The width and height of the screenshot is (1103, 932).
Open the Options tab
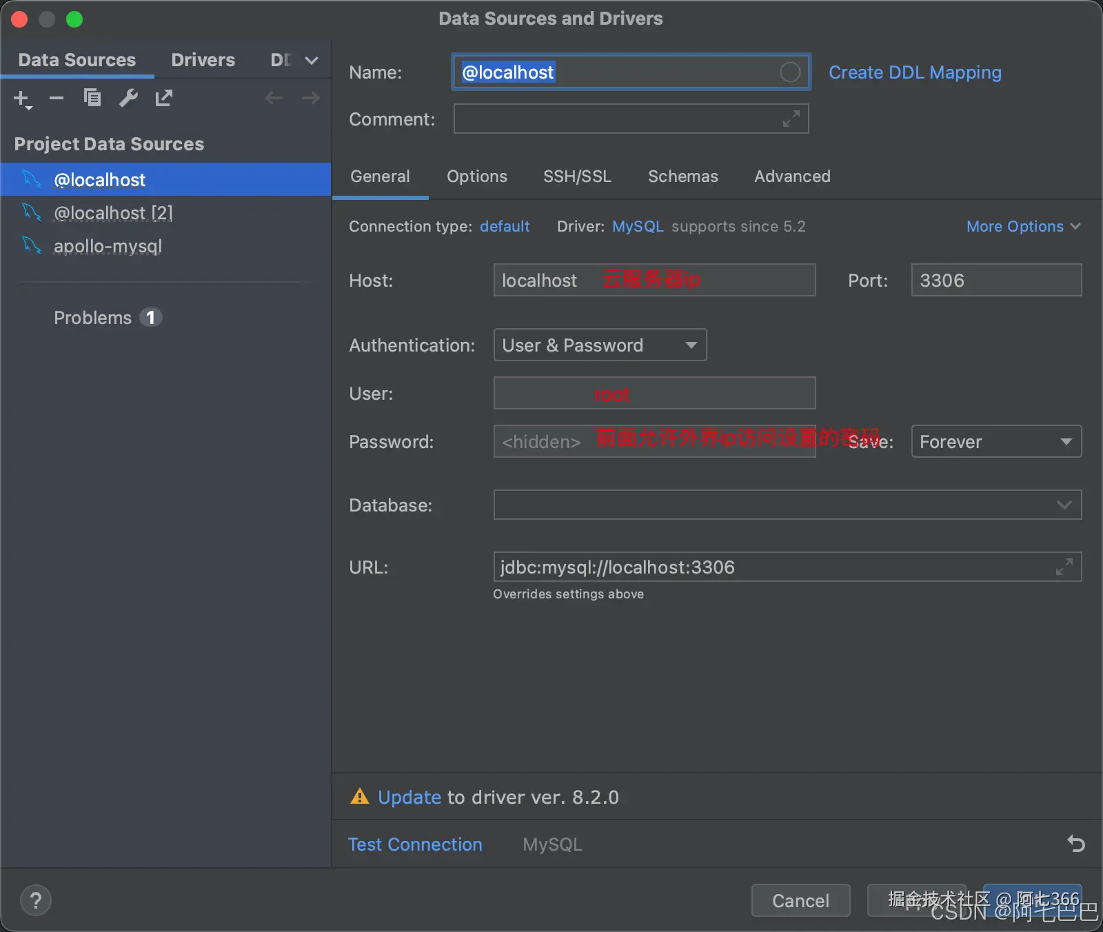(477, 176)
